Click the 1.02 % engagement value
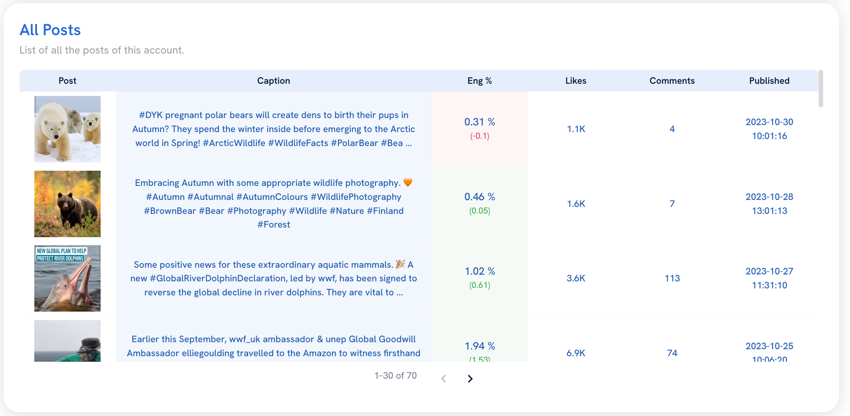The width and height of the screenshot is (850, 416). coord(480,271)
